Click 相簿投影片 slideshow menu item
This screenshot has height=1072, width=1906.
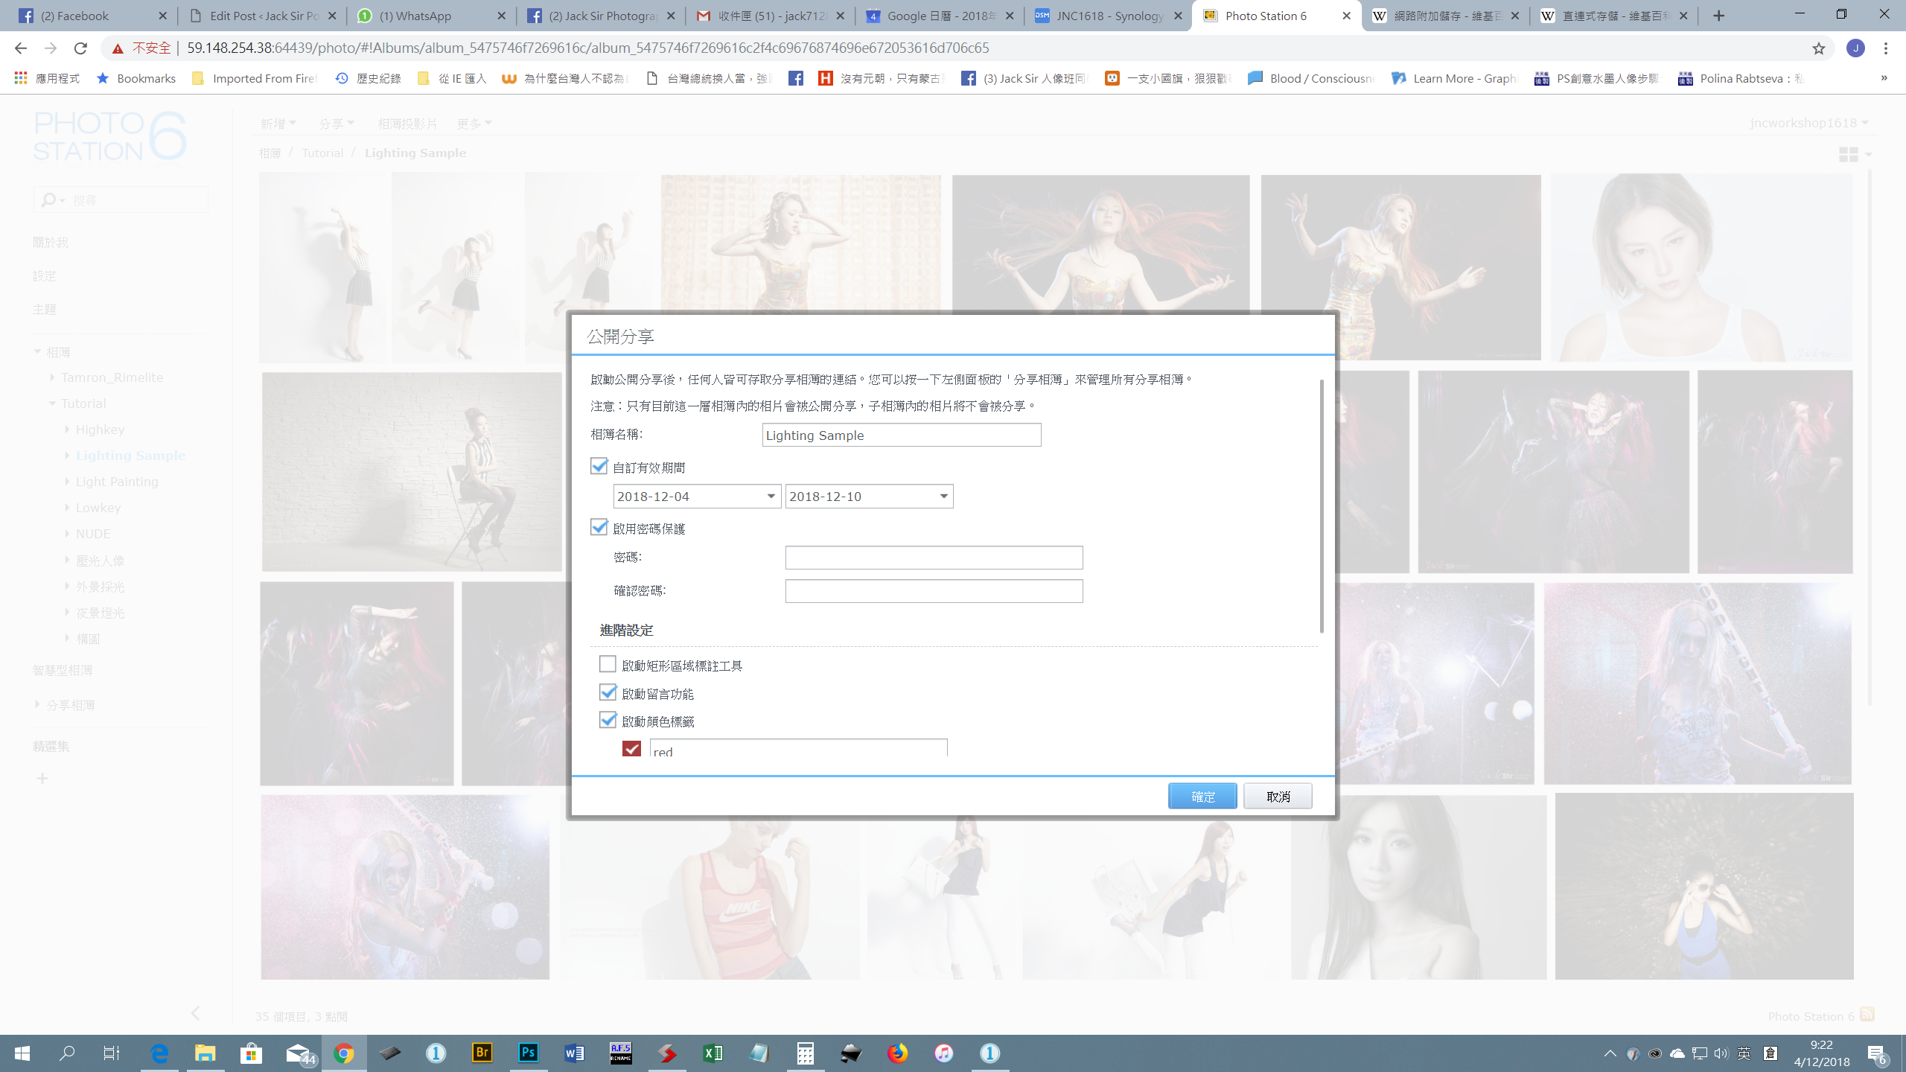click(407, 124)
